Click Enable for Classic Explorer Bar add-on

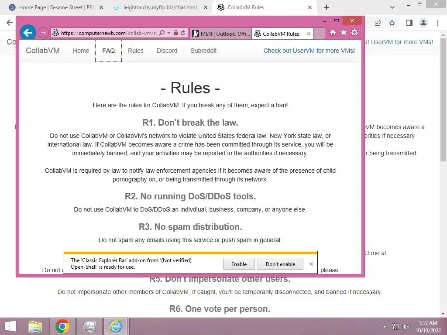tap(239, 264)
